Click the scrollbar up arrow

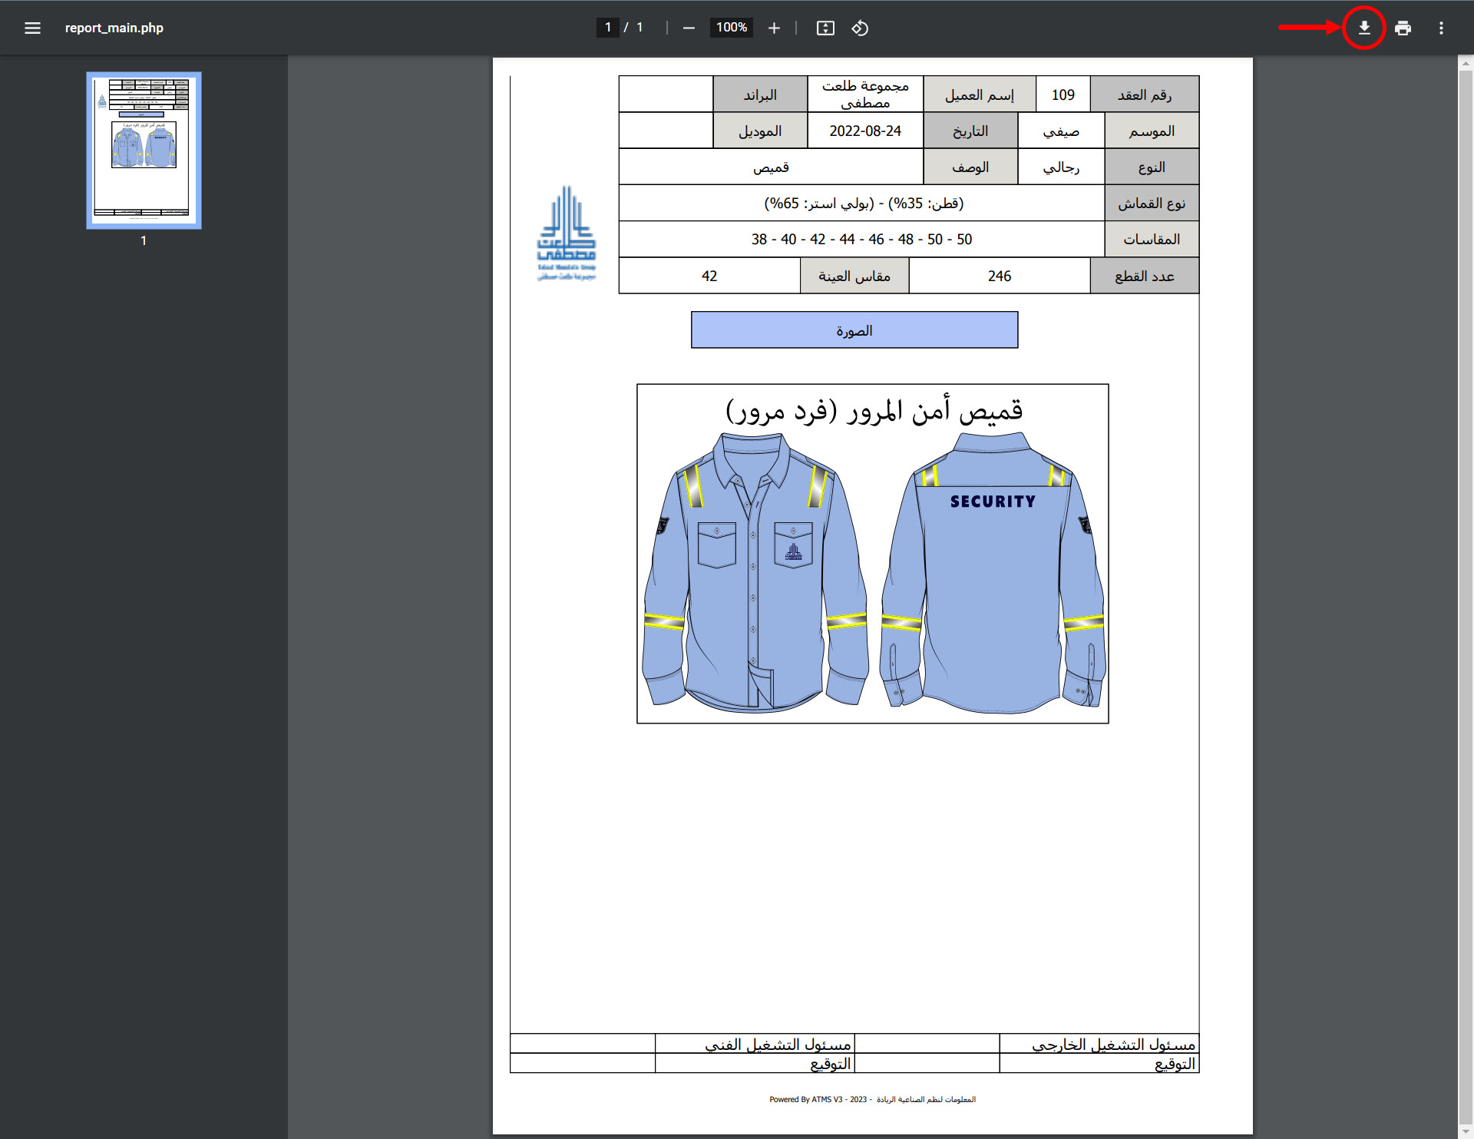[1465, 64]
